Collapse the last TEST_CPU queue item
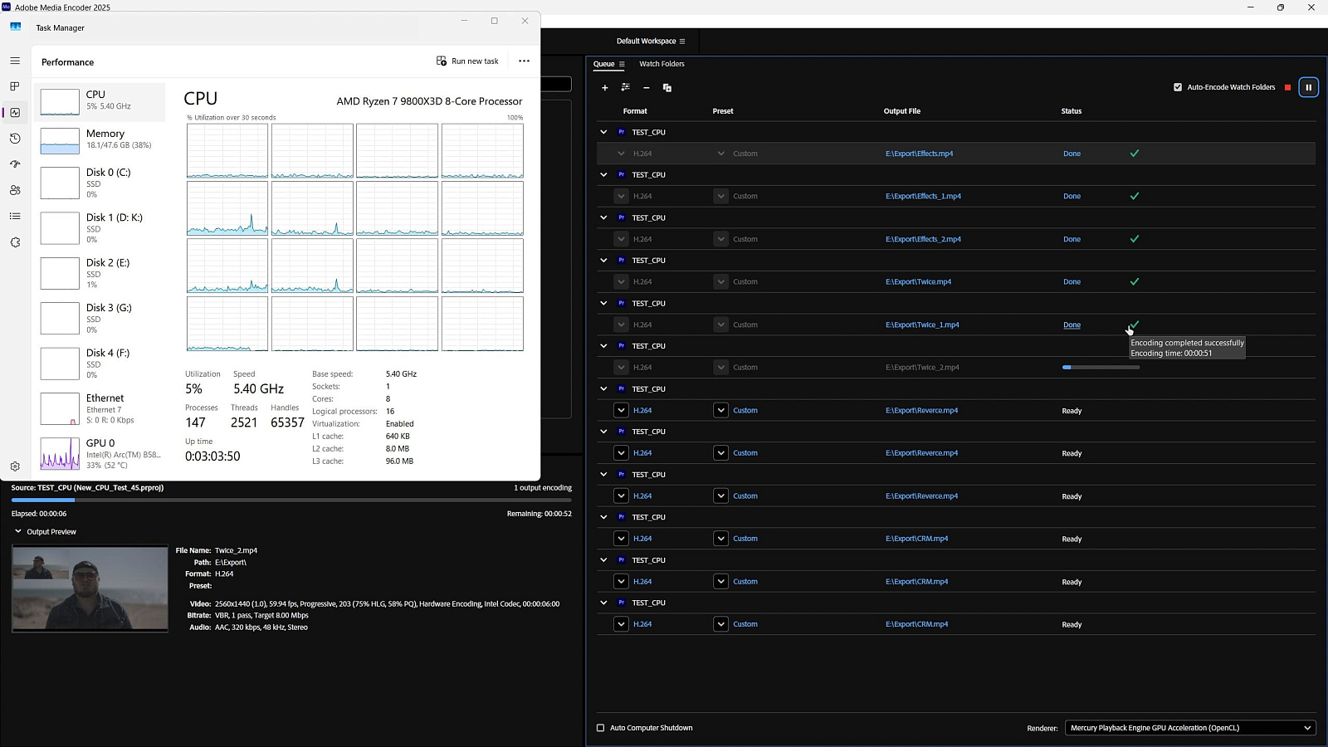The width and height of the screenshot is (1328, 747). [603, 603]
